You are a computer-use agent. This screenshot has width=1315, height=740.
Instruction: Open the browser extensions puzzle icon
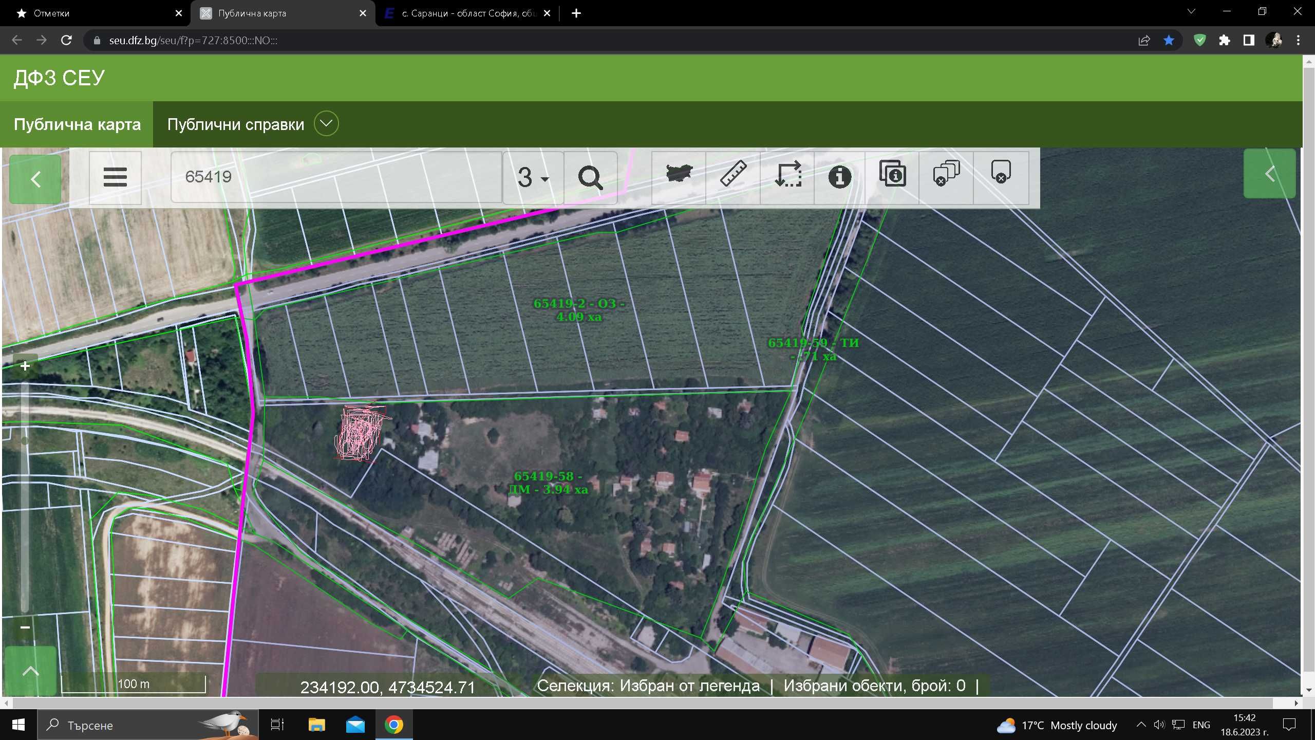(x=1225, y=40)
